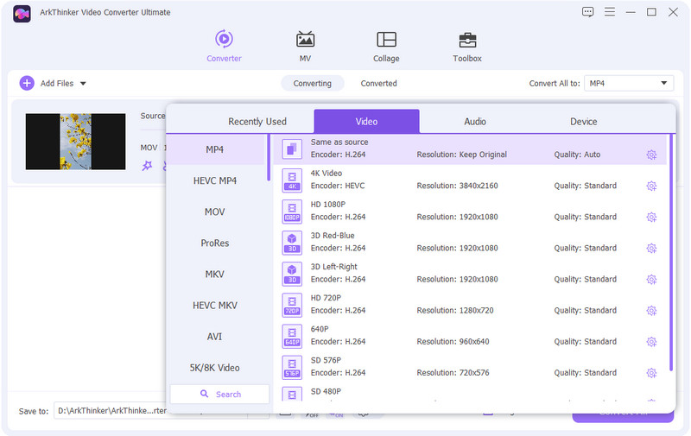
Task: Select the Video format tab
Action: pyautogui.click(x=366, y=121)
